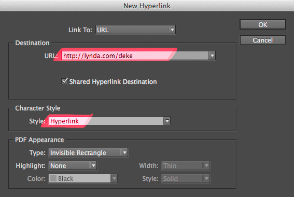This screenshot has width=294, height=197.
Task: Click the Invisible Rectangle dropdown arrow
Action: [124, 152]
